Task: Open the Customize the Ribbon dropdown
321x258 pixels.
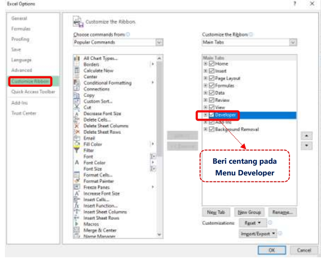Action: pyautogui.click(x=249, y=42)
